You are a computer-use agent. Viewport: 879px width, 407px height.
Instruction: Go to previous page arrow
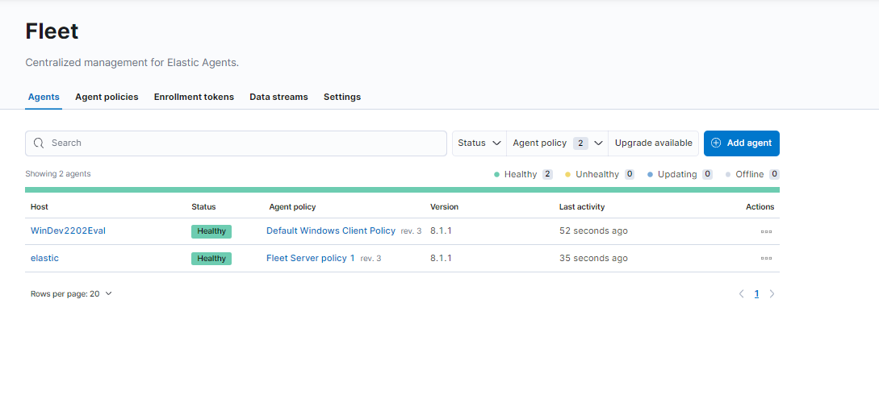point(741,294)
